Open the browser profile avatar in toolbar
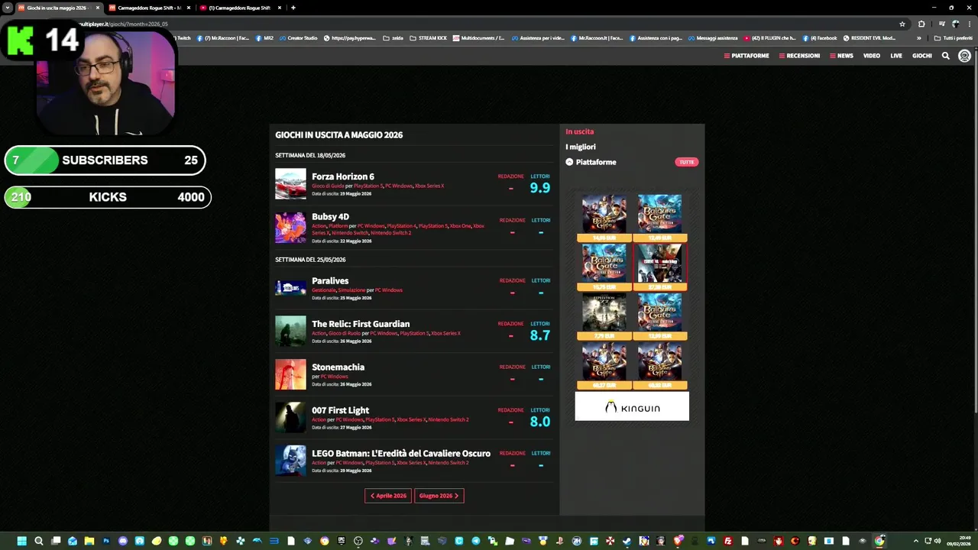The height and width of the screenshot is (550, 978). pyautogui.click(x=955, y=24)
